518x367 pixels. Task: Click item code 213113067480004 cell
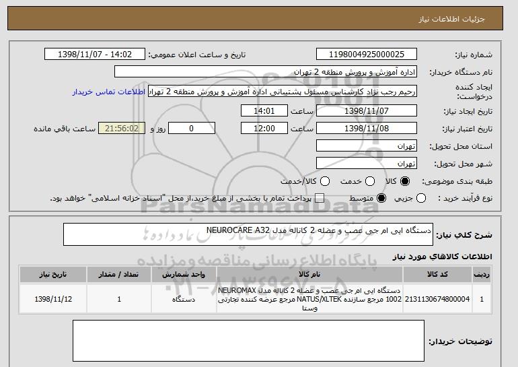tap(437, 299)
